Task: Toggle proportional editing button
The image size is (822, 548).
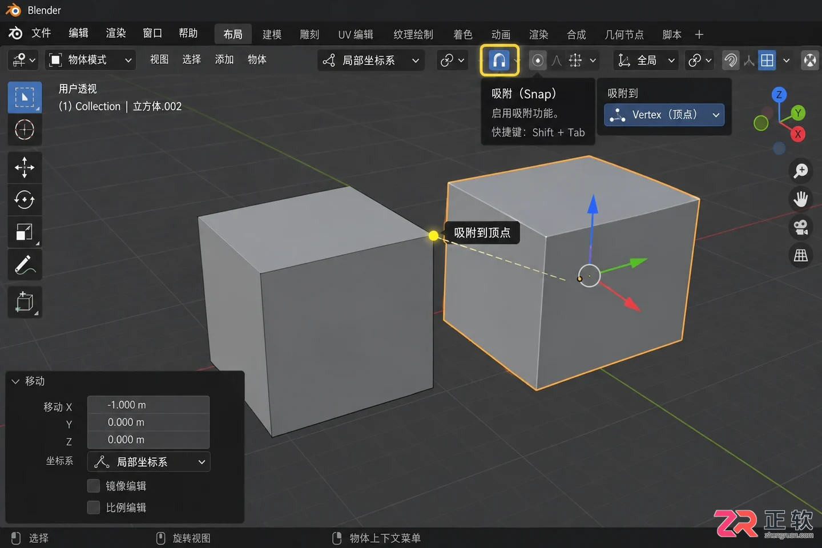Action: click(537, 60)
